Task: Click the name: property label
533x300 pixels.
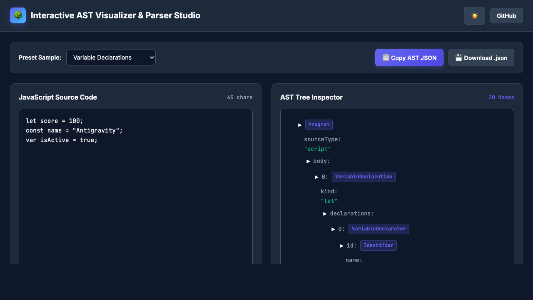Action: click(354, 260)
